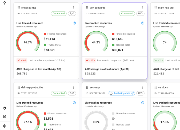The height and width of the screenshot is (130, 180).
Task: Grab the delivery-proj-active card drag handle
Action: point(19,87)
